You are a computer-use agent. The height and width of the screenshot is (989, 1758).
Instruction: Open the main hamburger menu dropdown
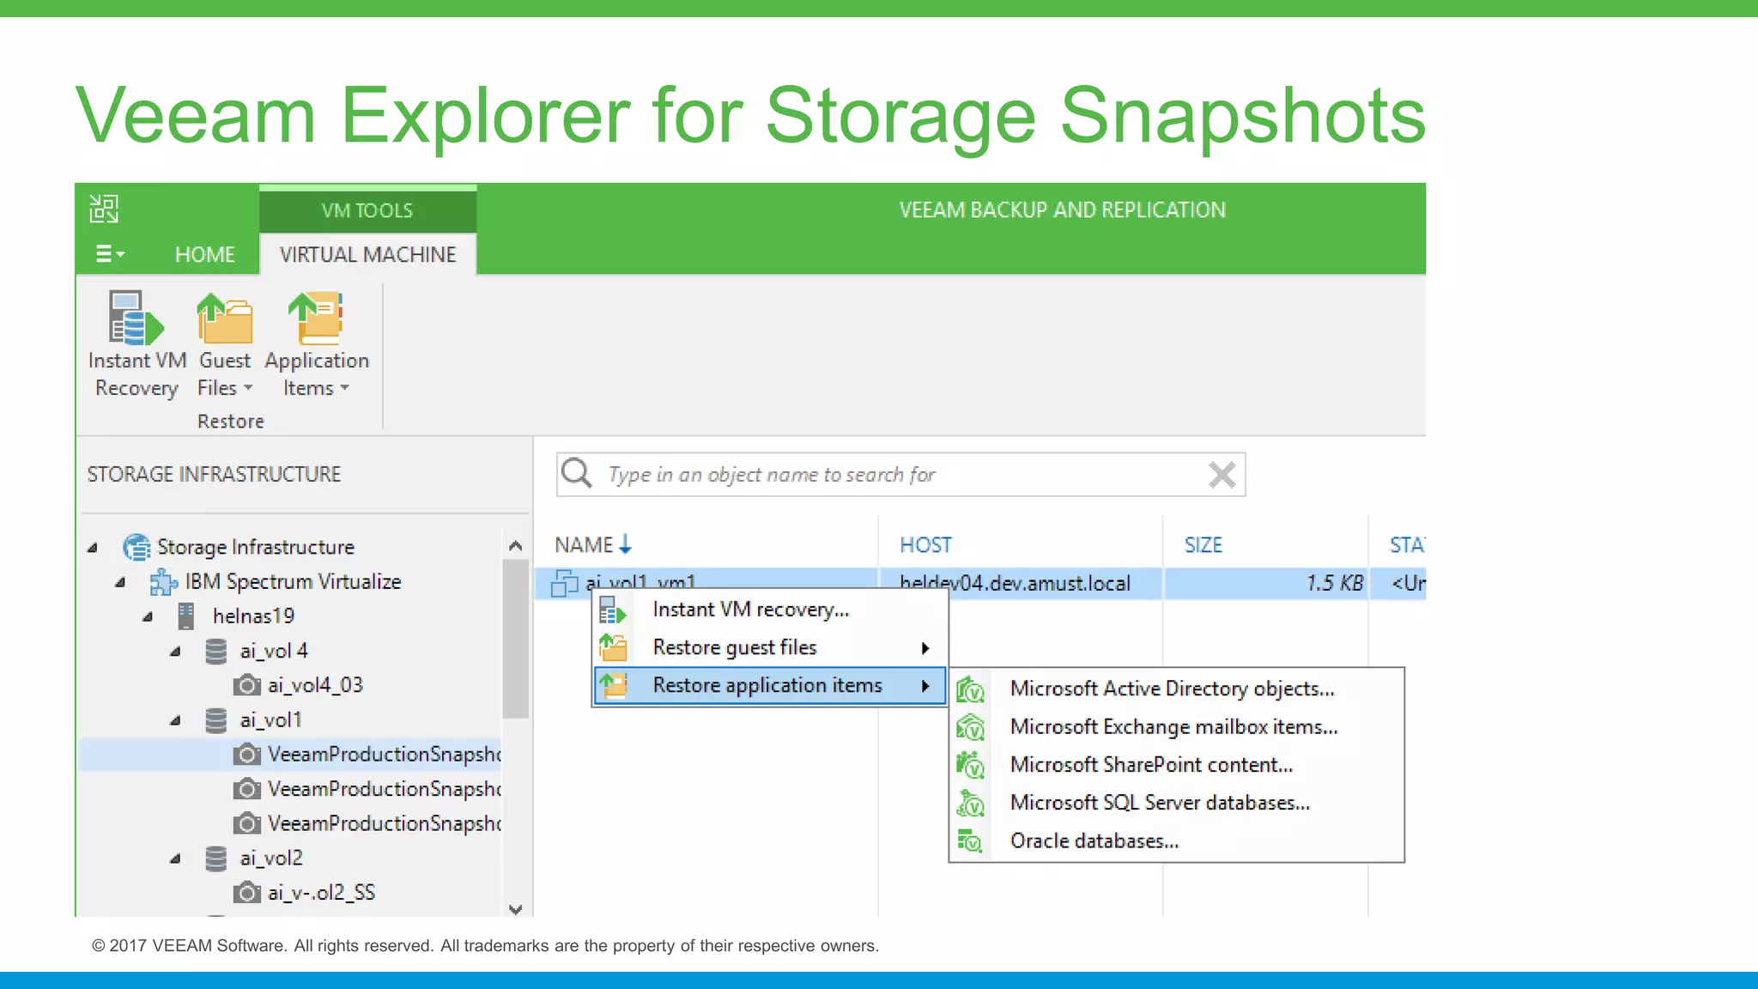[x=110, y=254]
